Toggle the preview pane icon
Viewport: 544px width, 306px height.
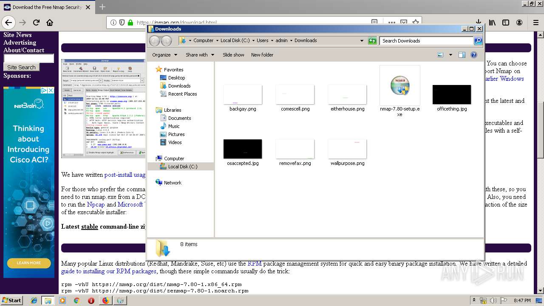click(462, 55)
